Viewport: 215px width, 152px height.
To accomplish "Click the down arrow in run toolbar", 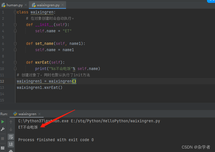I will [11, 129].
